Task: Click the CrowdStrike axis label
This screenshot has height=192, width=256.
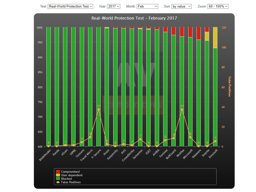Action: click(128, 155)
